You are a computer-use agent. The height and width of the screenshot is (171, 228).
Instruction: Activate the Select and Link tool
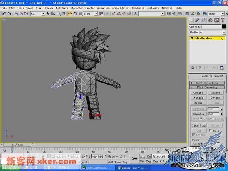(16, 14)
